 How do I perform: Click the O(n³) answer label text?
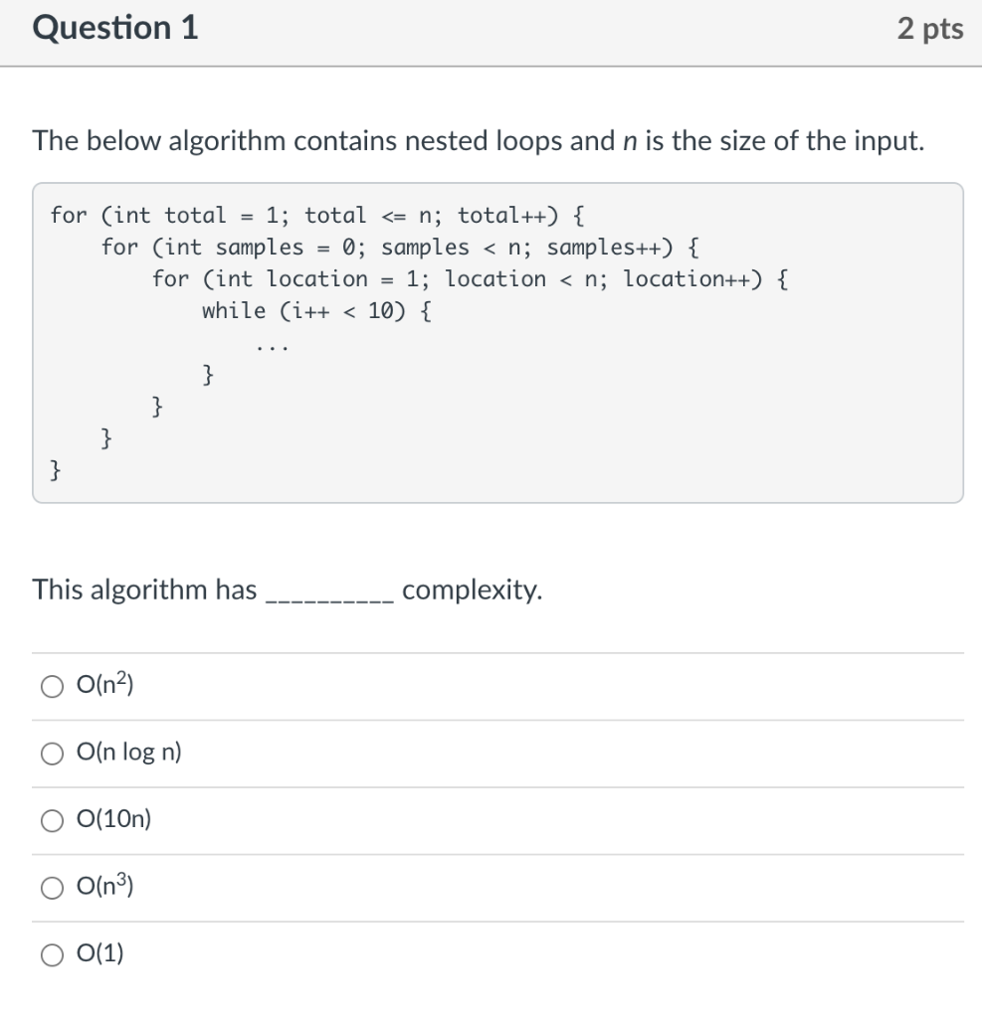click(x=104, y=886)
